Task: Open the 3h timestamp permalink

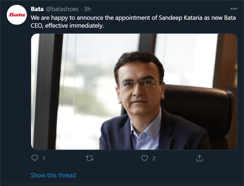Action: tap(87, 9)
